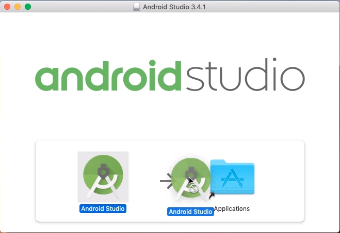Select the original Android Studio app icon
Screen dimensions: 340x233
(x=103, y=176)
